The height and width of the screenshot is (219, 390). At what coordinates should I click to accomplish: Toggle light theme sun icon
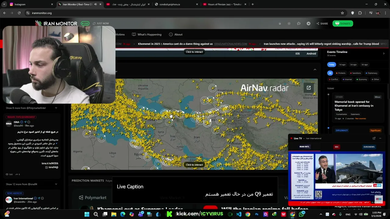[x=289, y=23]
